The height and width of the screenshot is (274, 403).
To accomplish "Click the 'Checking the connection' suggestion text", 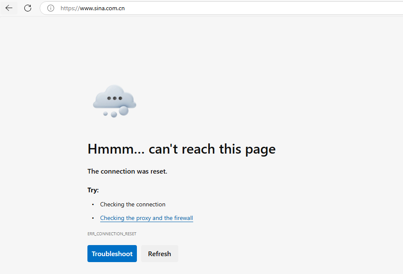I will pyautogui.click(x=133, y=204).
